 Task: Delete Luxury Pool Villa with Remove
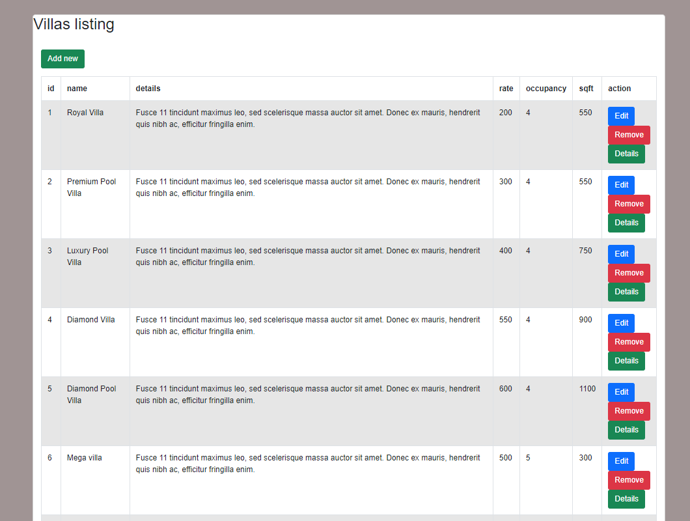629,273
